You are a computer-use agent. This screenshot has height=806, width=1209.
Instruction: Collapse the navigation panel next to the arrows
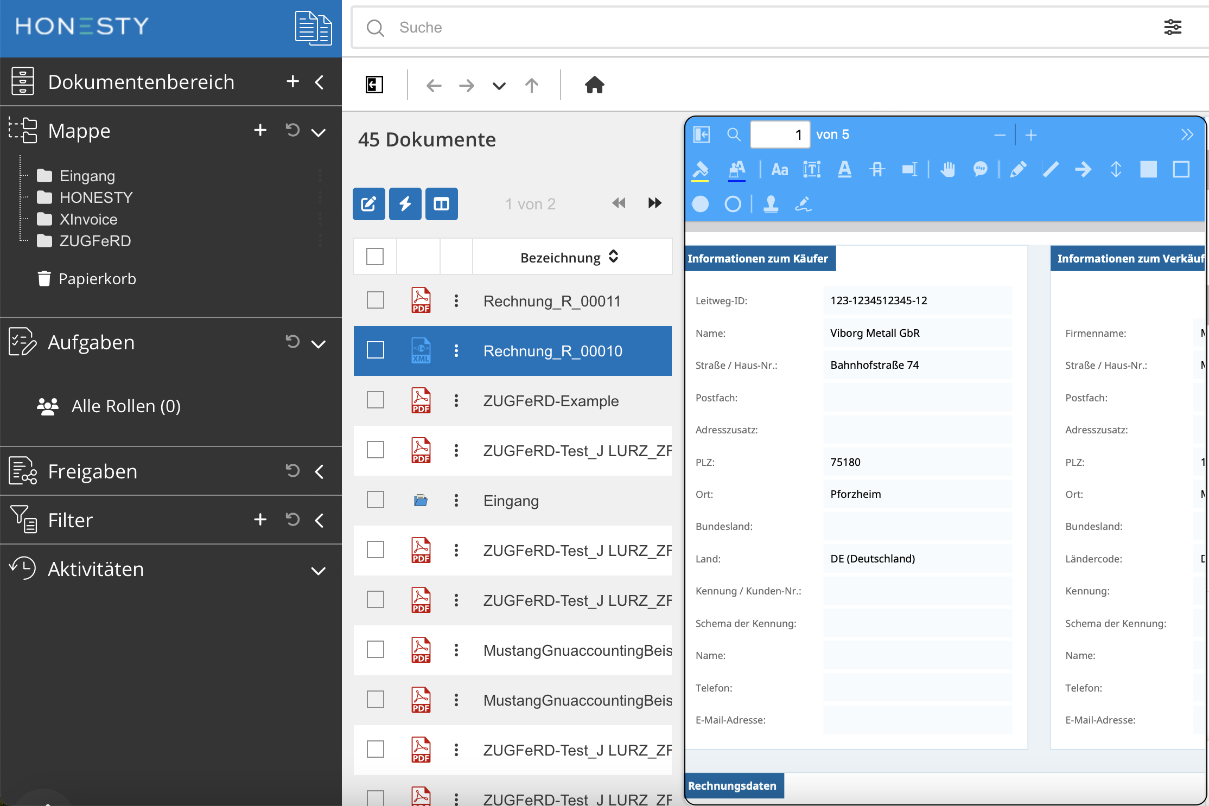pos(374,85)
